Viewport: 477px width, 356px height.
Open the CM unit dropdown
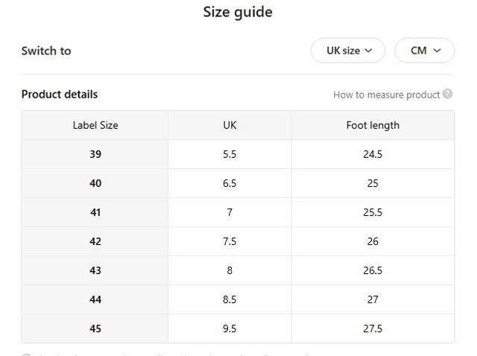[424, 51]
